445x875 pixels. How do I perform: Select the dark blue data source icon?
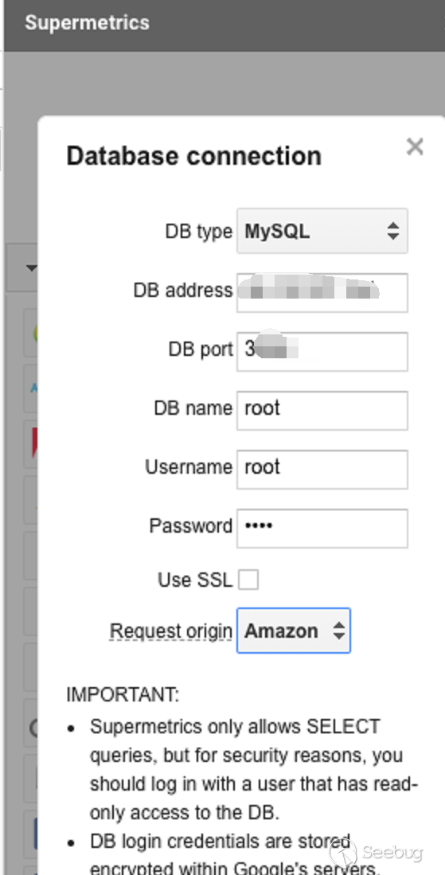[34, 834]
